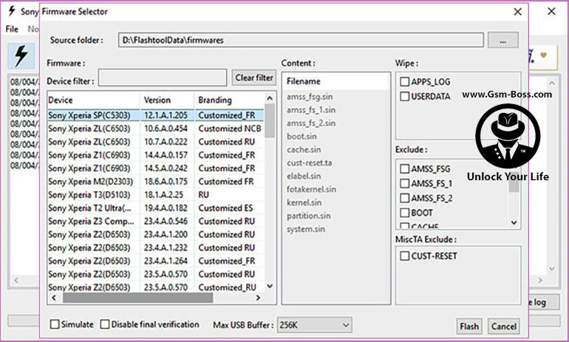
Task: Click the Filename column header
Action: point(336,81)
